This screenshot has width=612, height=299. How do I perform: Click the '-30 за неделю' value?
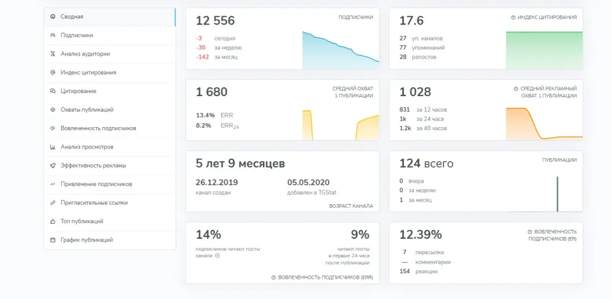pos(219,48)
